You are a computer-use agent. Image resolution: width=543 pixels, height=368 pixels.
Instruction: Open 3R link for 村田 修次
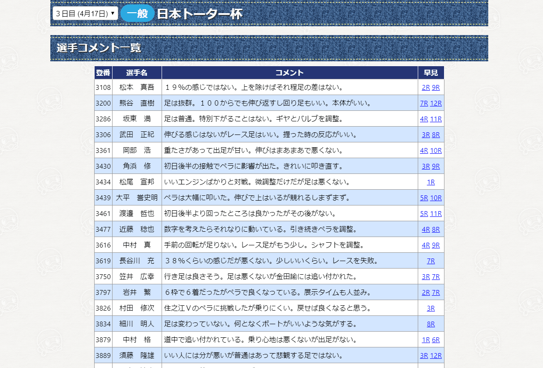click(431, 308)
